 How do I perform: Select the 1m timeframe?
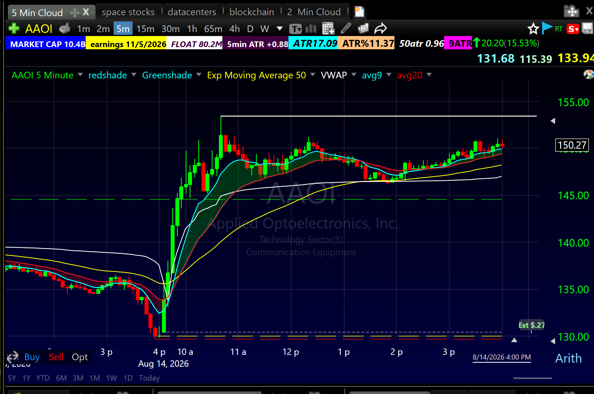[x=84, y=29]
